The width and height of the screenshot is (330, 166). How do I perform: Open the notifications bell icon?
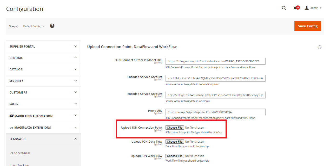point(295,8)
